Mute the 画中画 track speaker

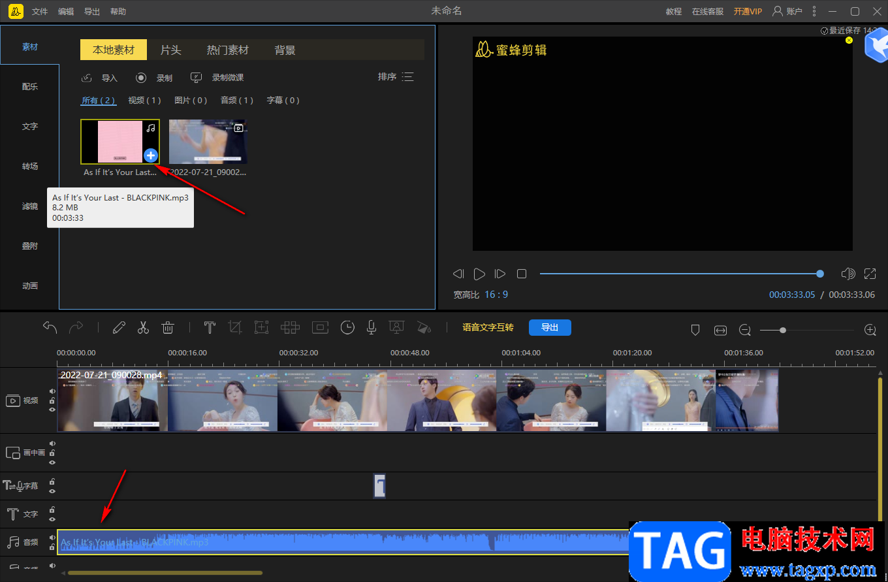(x=52, y=444)
